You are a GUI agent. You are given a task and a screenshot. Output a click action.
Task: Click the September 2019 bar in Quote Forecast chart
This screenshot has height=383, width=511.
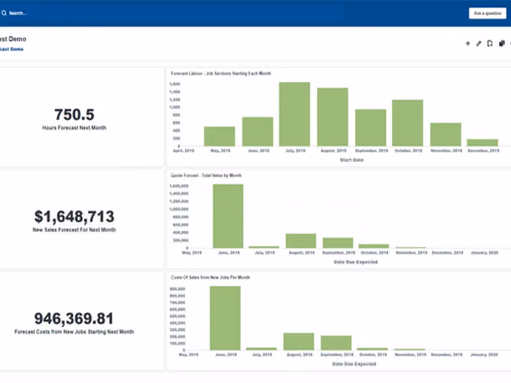click(338, 243)
